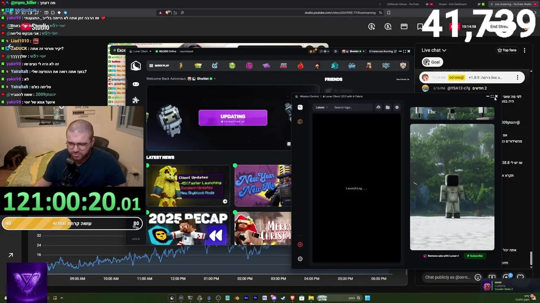Open the Merry Christmas news thumbnail
This screenshot has height=303, width=540.
coord(263,229)
